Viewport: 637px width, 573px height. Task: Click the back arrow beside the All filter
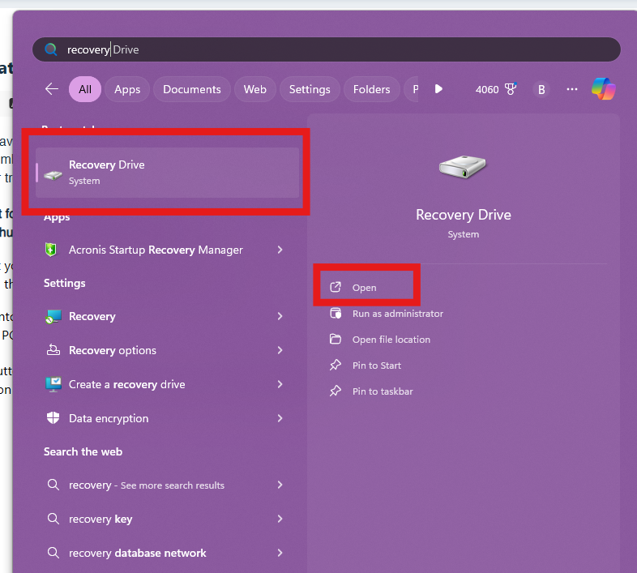[52, 89]
